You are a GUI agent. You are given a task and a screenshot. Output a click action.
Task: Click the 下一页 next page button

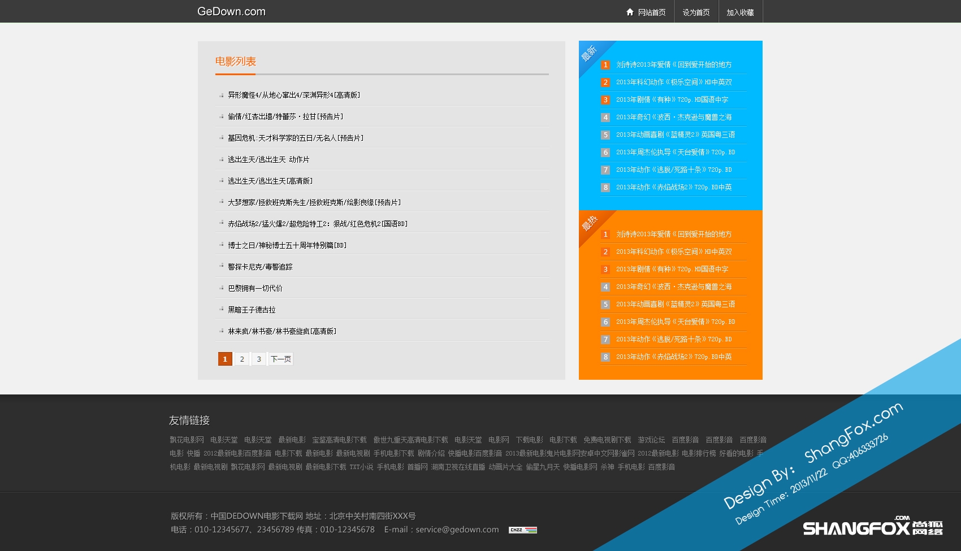point(281,359)
